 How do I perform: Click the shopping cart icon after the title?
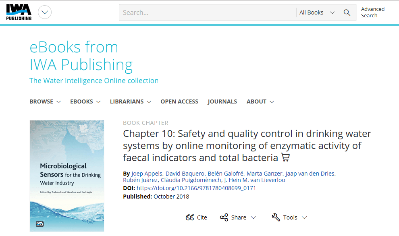(285, 157)
